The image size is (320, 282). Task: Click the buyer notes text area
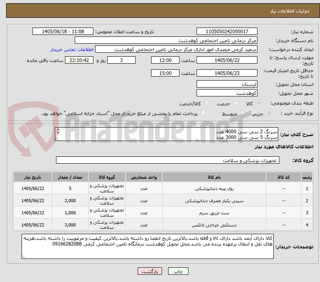[x=147, y=246]
